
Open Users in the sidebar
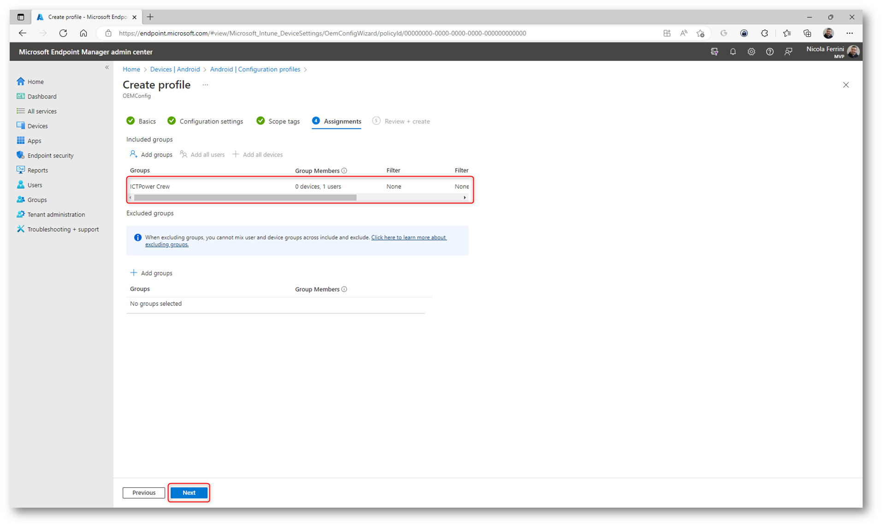click(30, 185)
